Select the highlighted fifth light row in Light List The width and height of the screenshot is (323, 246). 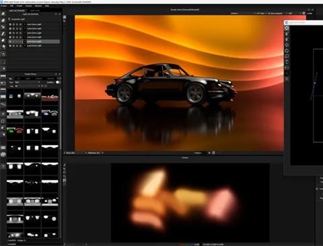click(34, 42)
